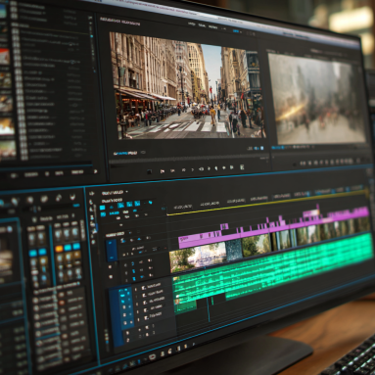Open the dropdown arrow beside the sequence name tab
This screenshot has width=375, height=375.
pos(127,192)
